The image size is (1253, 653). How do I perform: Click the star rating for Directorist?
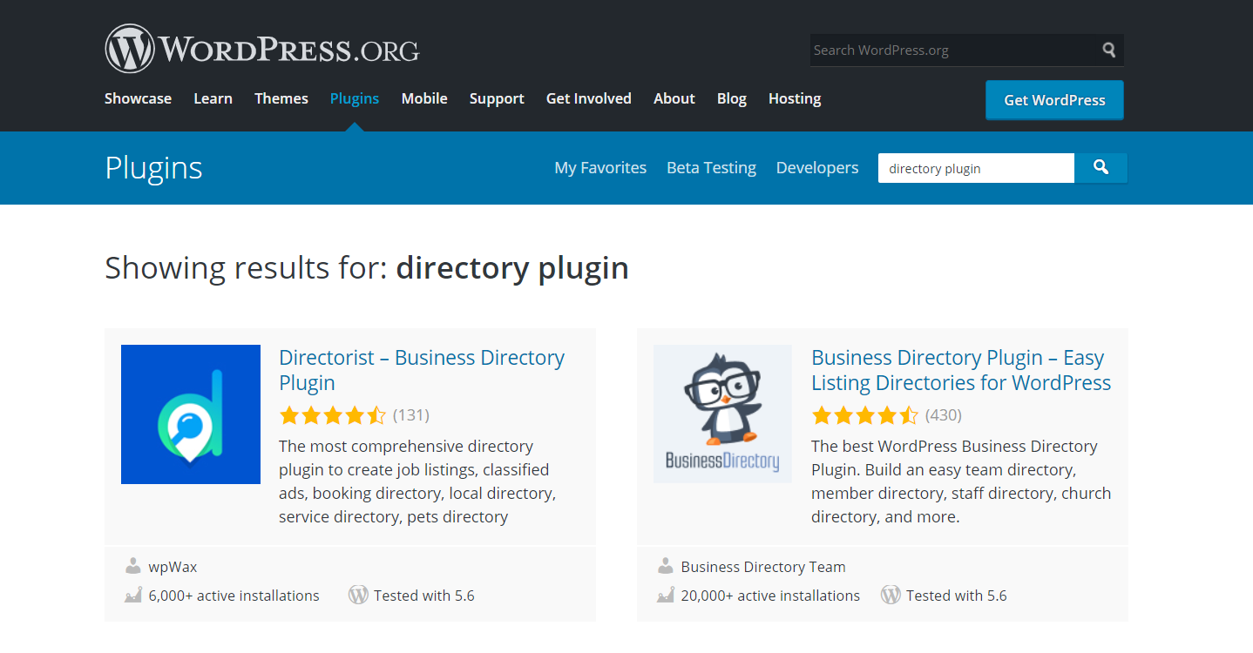click(332, 415)
